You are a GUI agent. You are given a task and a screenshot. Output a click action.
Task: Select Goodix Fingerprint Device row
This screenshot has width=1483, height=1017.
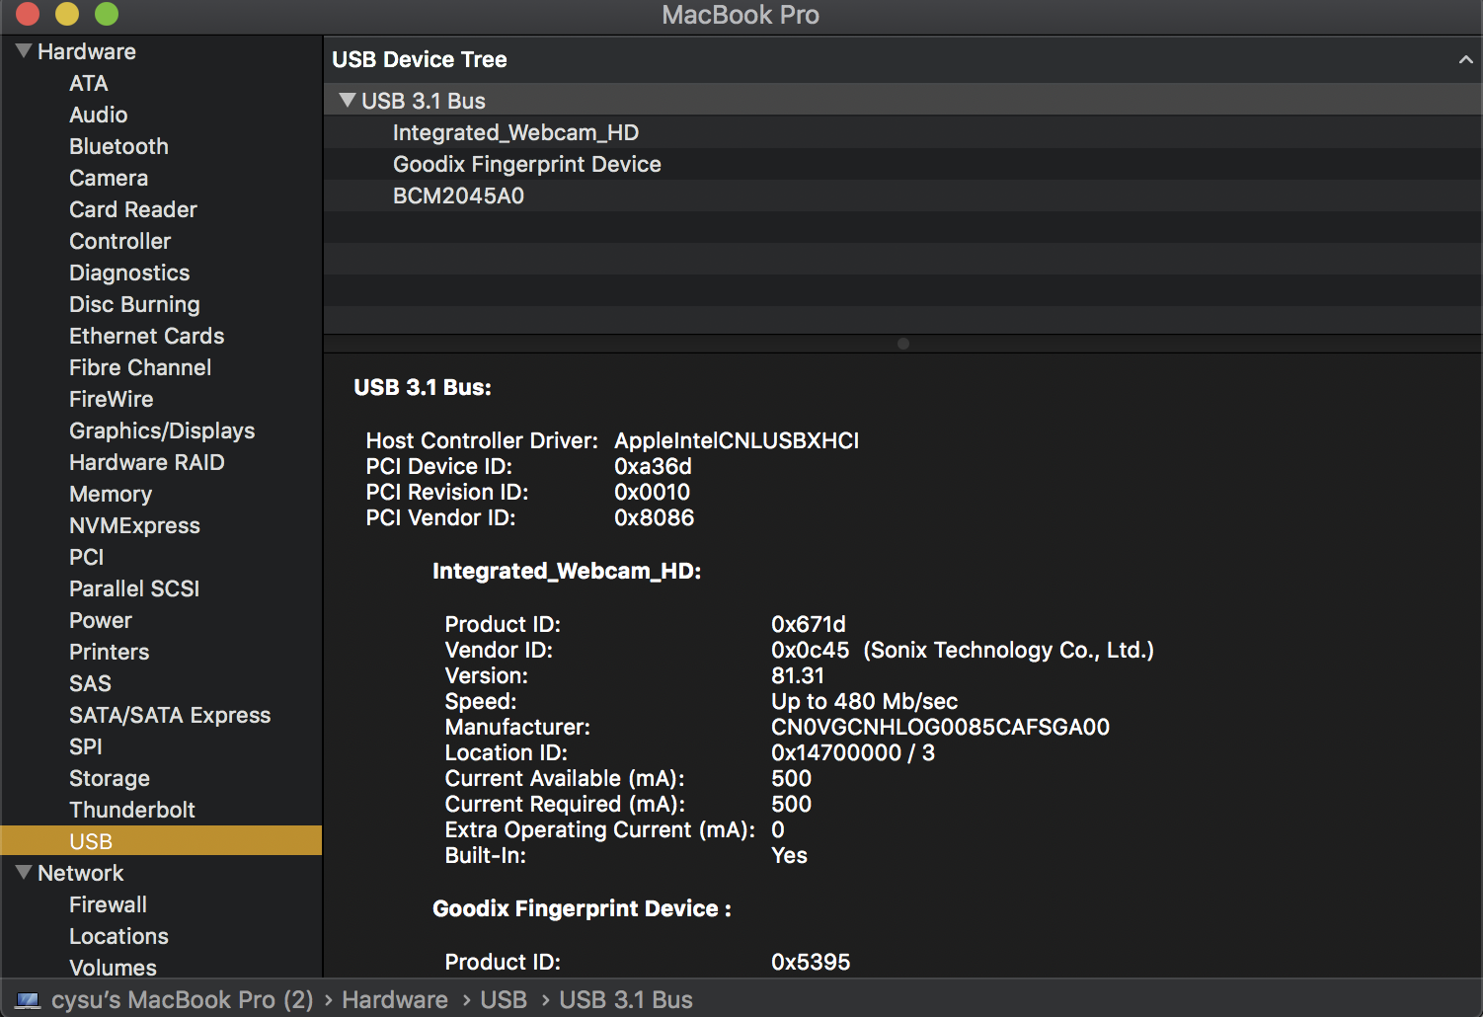click(x=902, y=164)
